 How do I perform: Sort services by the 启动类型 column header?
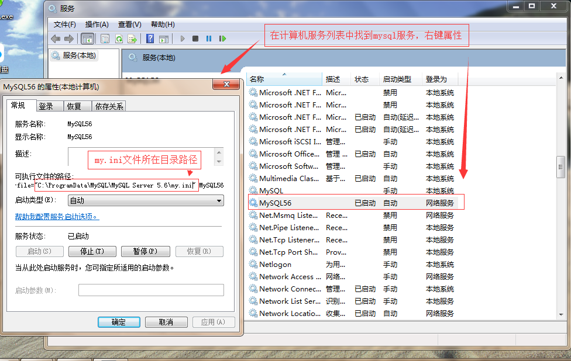(401, 79)
